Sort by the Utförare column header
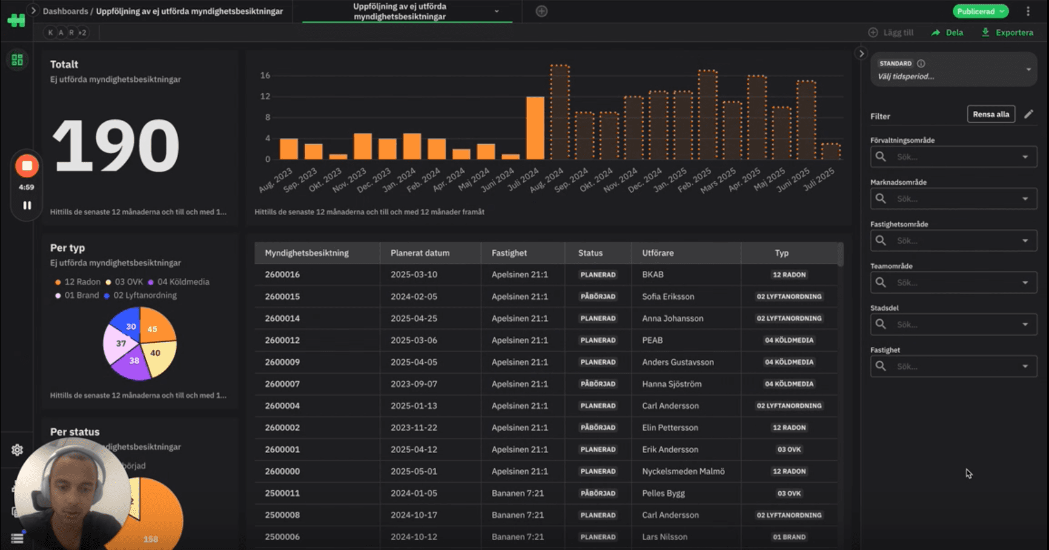The image size is (1049, 550). pos(658,253)
